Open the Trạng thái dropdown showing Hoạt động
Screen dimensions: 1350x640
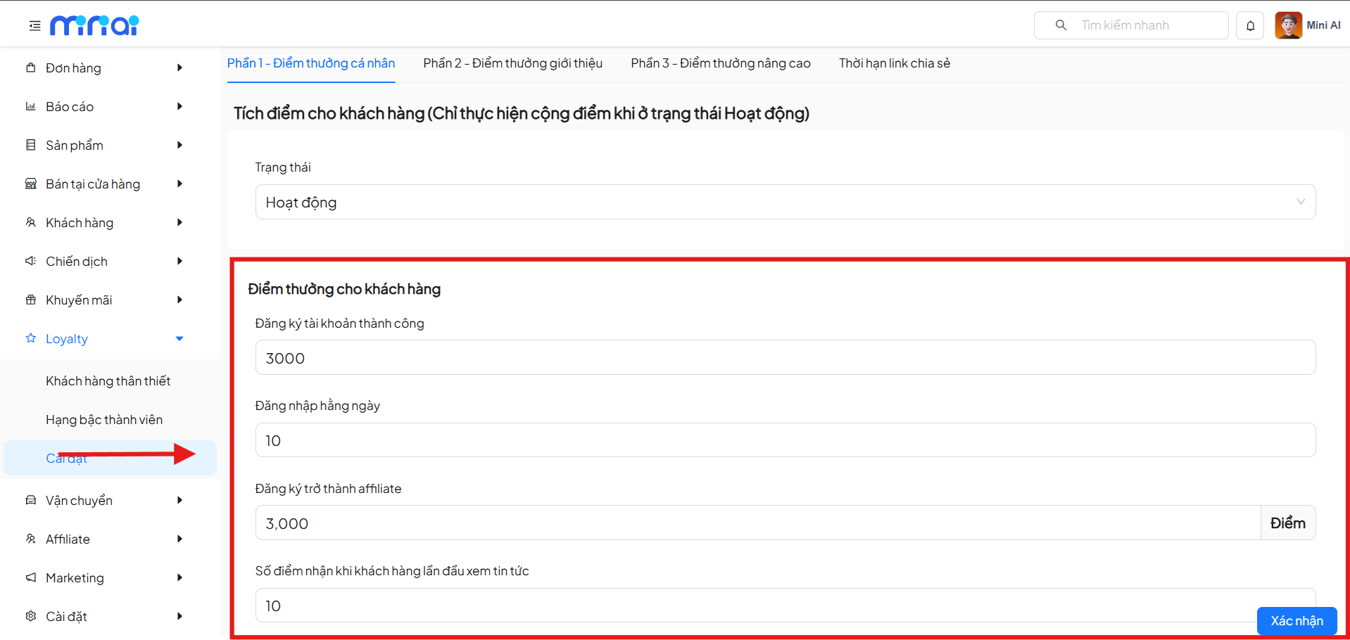pos(785,203)
